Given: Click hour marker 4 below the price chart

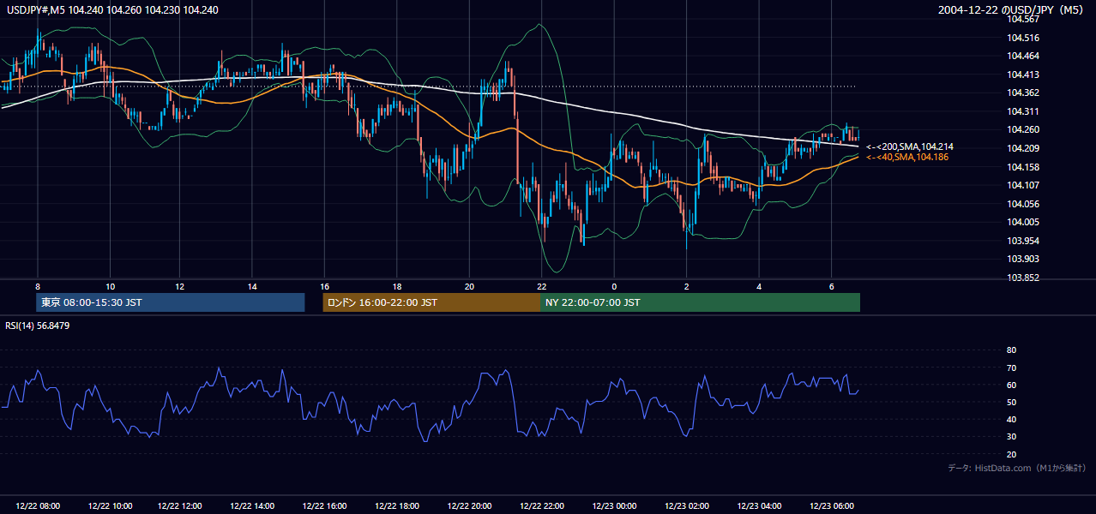Looking at the screenshot, I should click(759, 286).
